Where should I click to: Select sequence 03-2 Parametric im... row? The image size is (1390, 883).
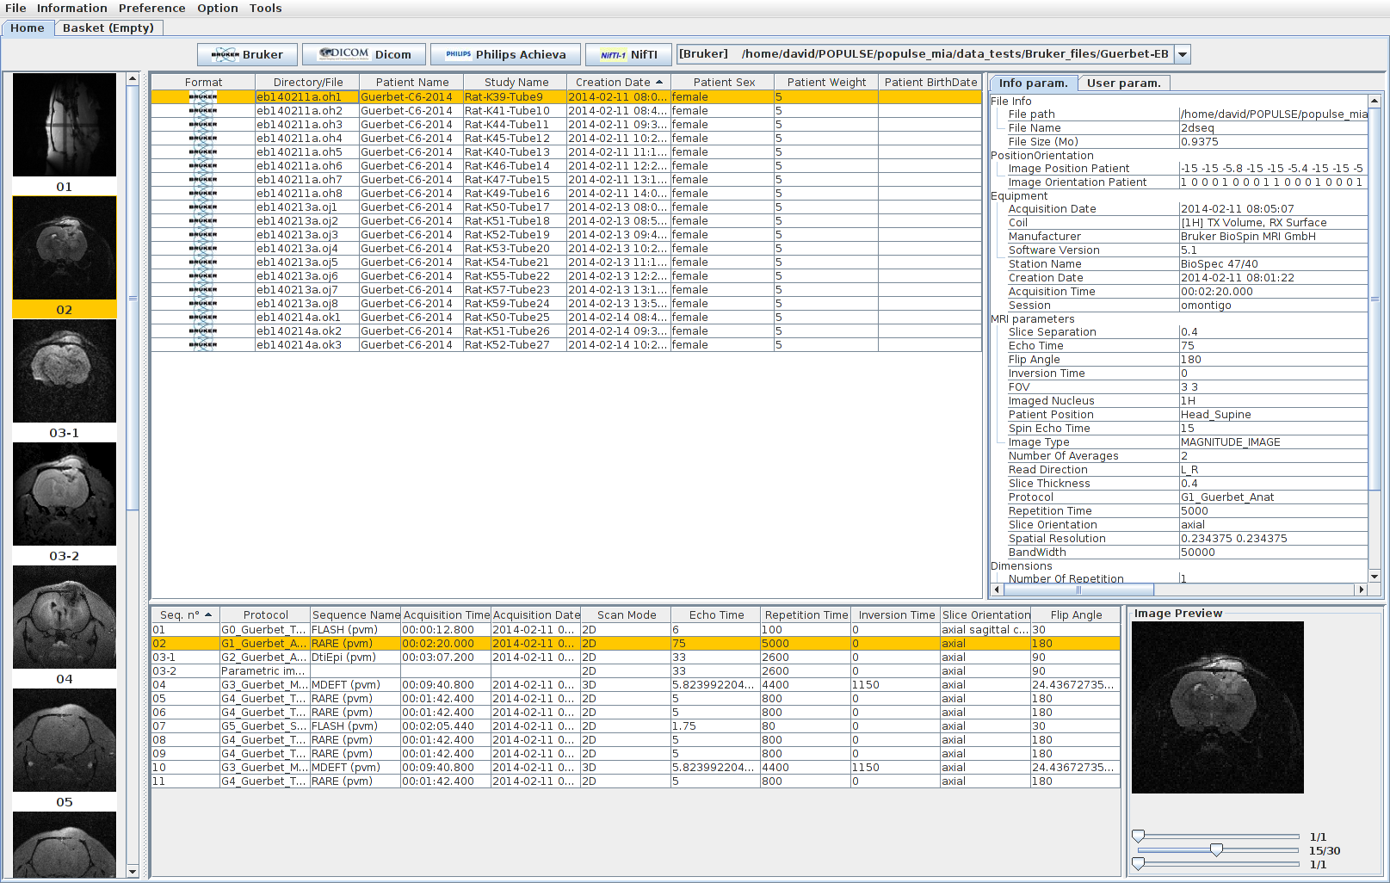(x=636, y=670)
